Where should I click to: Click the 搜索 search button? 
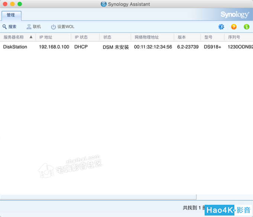9,27
